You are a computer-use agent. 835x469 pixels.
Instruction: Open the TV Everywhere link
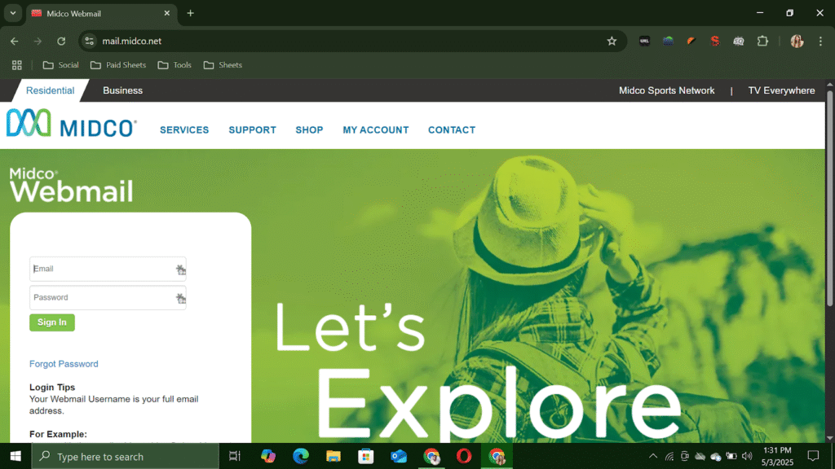coord(781,90)
